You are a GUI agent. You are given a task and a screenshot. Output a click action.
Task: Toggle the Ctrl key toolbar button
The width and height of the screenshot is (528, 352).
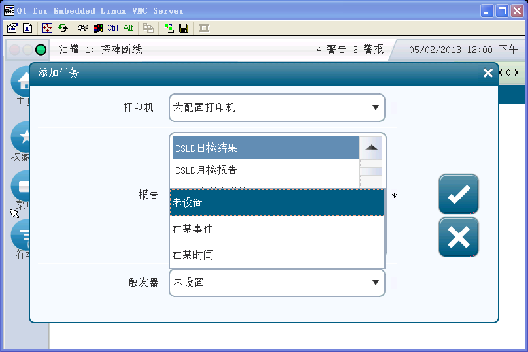[x=113, y=28]
